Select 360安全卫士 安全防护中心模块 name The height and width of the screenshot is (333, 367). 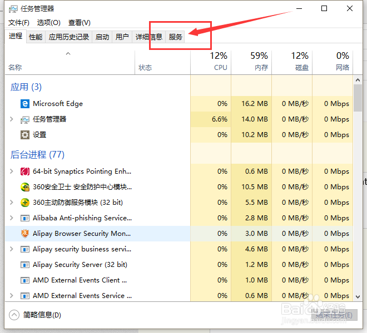point(82,187)
